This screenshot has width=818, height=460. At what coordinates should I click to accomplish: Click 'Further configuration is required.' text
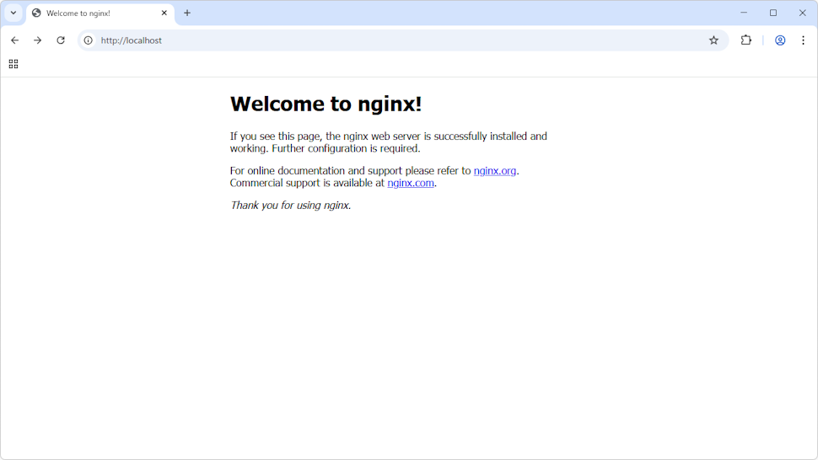click(346, 148)
